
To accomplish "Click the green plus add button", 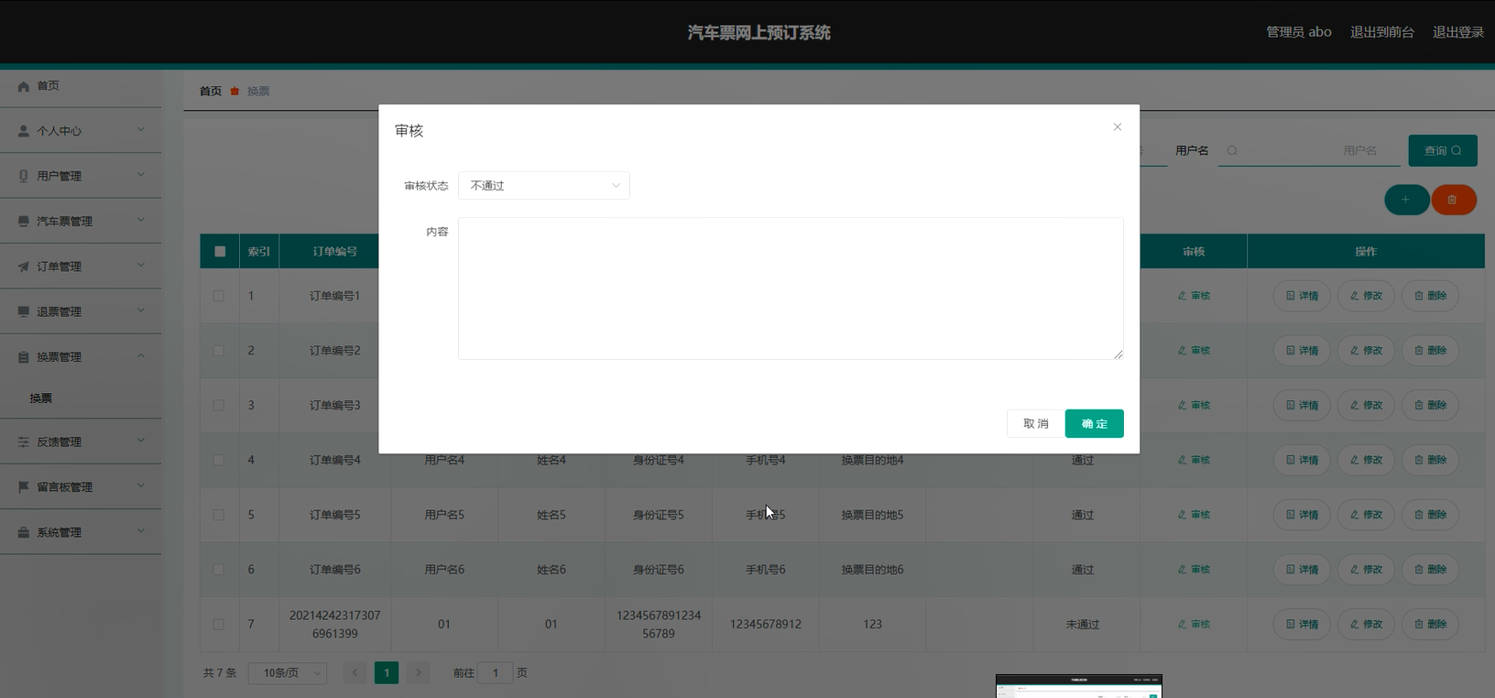I will [1406, 200].
